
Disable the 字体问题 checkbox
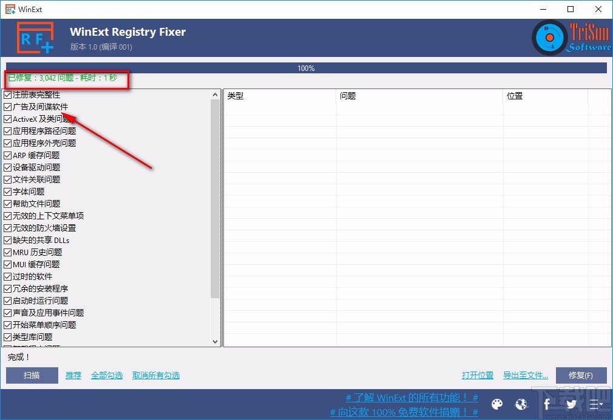pyautogui.click(x=7, y=192)
